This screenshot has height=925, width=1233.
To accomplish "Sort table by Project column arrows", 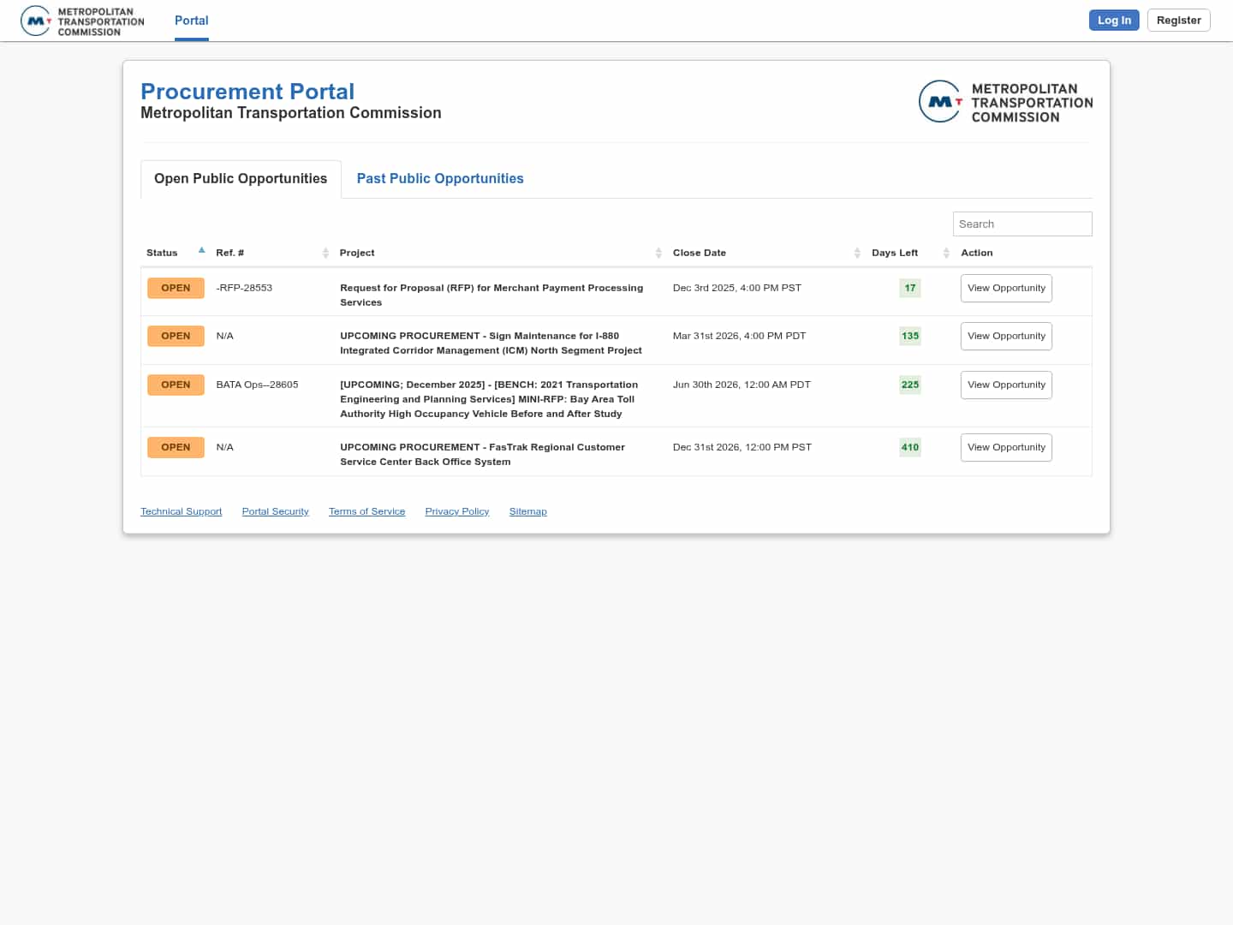I will (658, 253).
